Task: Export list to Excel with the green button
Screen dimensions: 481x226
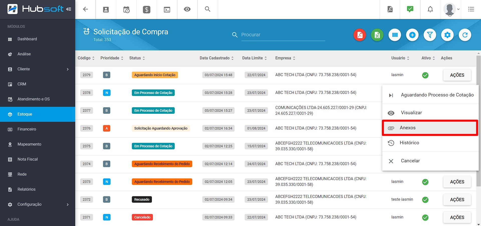Action: [x=377, y=35]
